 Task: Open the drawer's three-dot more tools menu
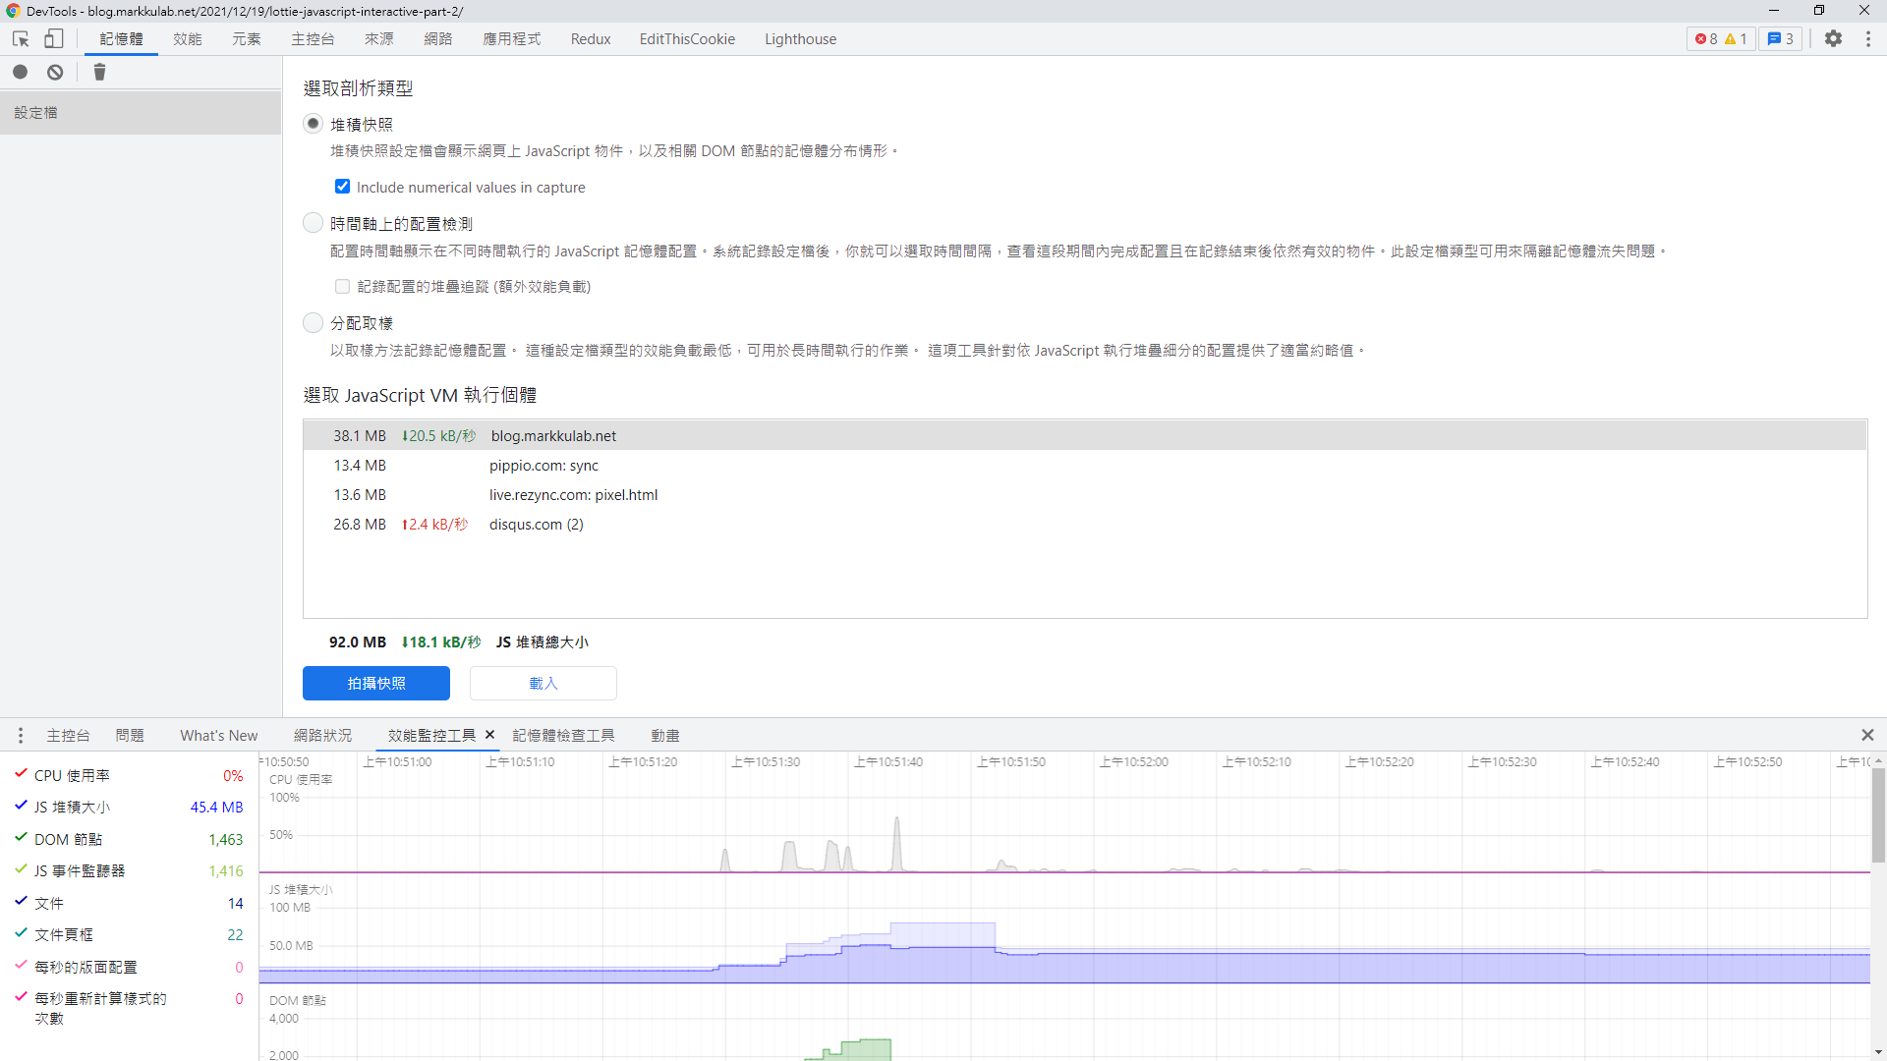click(x=21, y=735)
